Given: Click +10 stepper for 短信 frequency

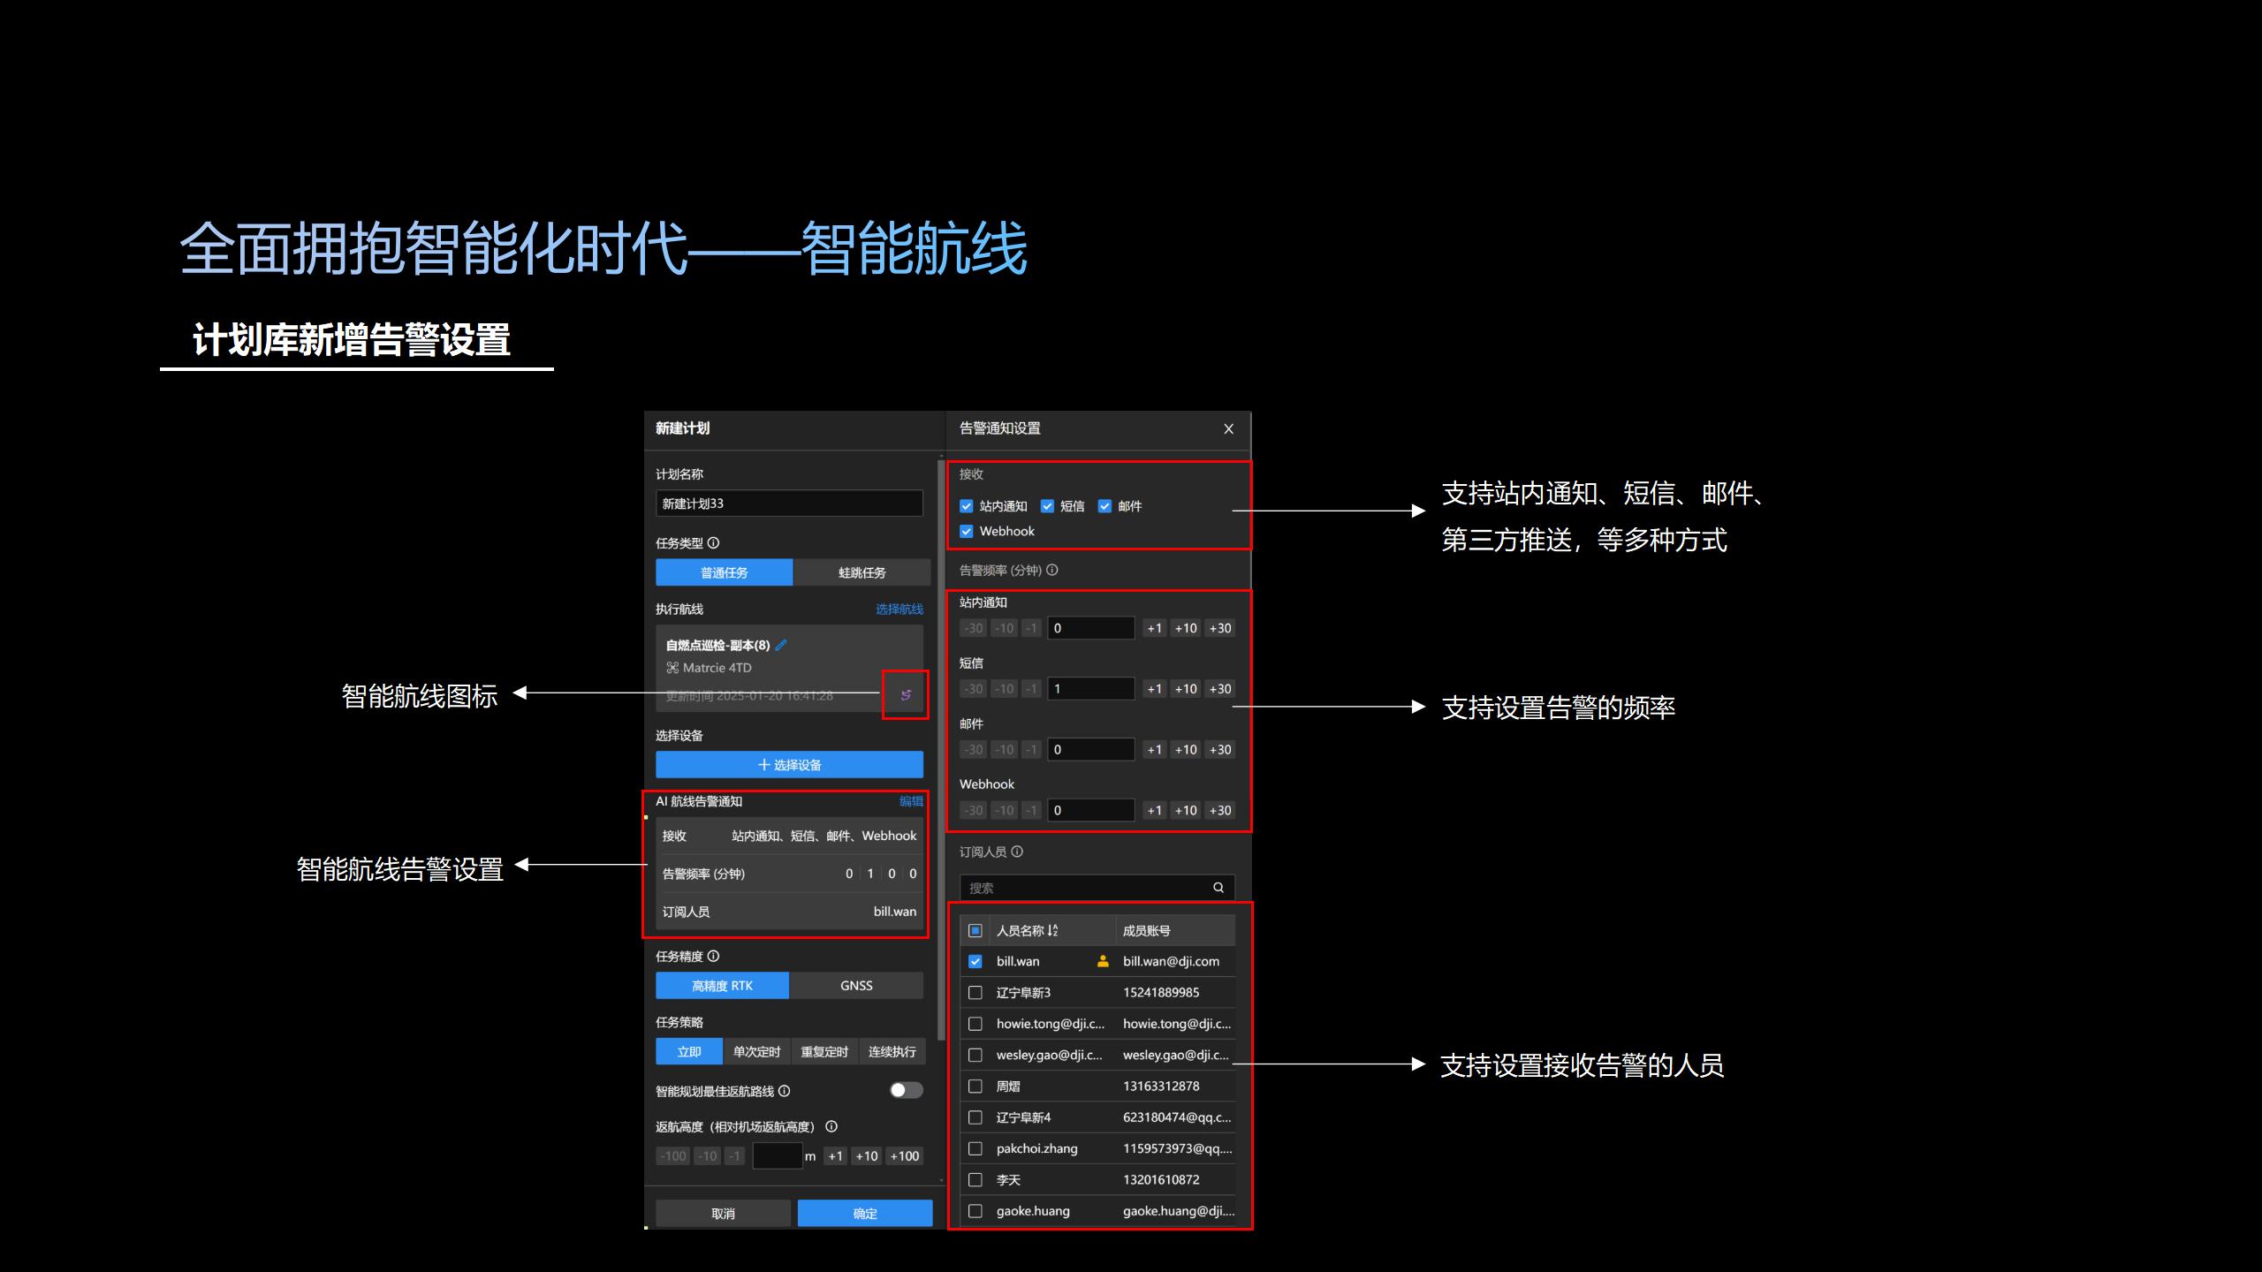Looking at the screenshot, I should [x=1186, y=689].
